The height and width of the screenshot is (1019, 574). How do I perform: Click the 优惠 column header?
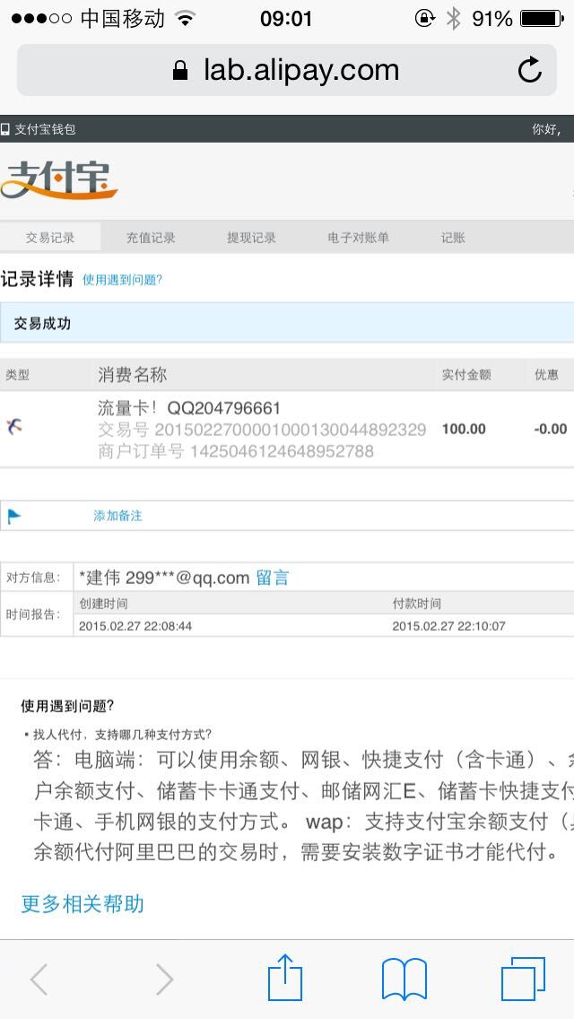(x=546, y=375)
